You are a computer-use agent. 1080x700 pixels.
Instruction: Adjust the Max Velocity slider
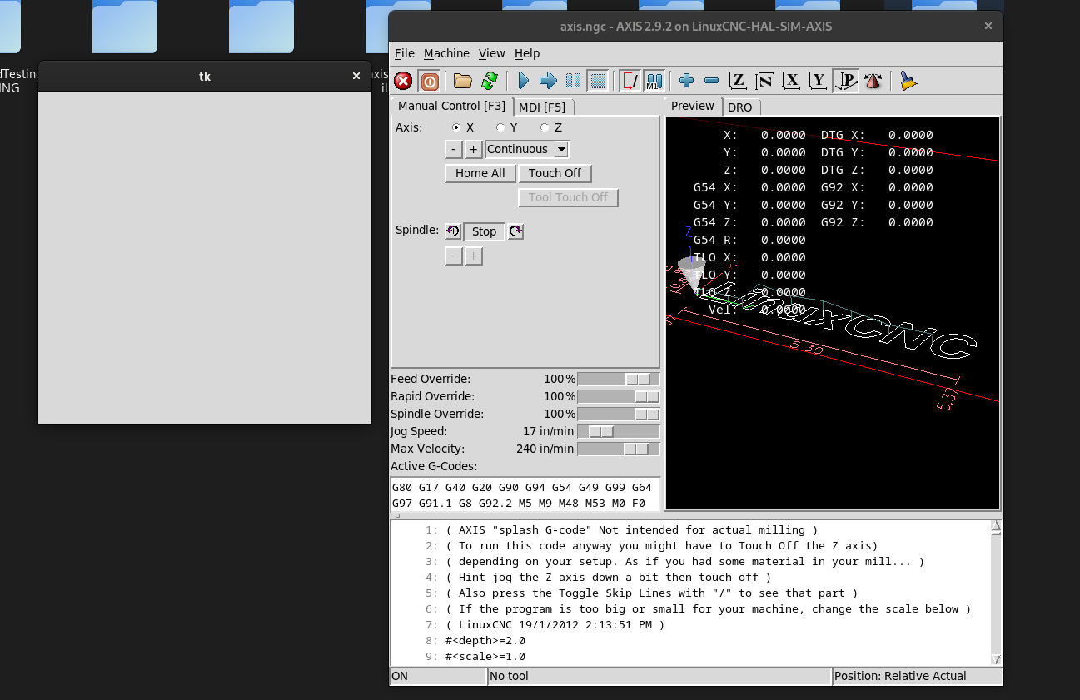click(x=619, y=449)
